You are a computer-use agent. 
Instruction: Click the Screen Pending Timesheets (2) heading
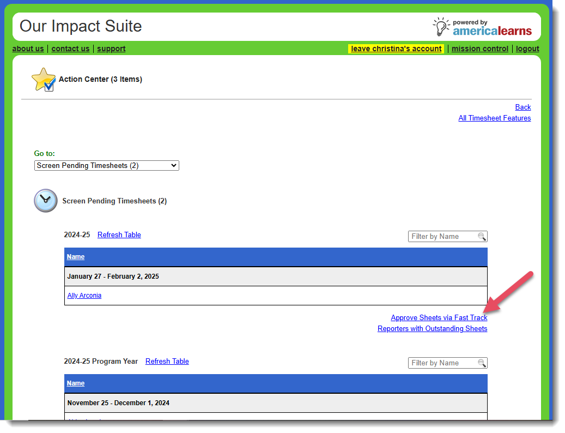pyautogui.click(x=114, y=201)
